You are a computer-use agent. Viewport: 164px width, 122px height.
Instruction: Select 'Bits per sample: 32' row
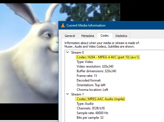pyautogui.click(x=90, y=118)
